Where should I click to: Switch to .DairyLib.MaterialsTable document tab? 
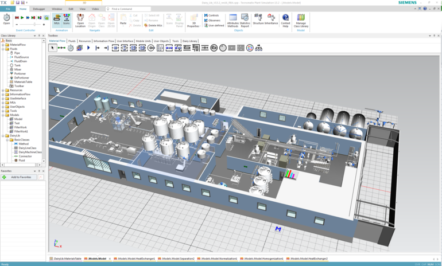65,259
